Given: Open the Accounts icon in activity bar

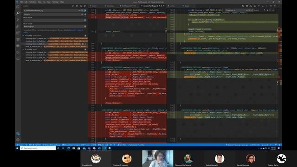Looking at the screenshot, I should (x=18, y=134).
